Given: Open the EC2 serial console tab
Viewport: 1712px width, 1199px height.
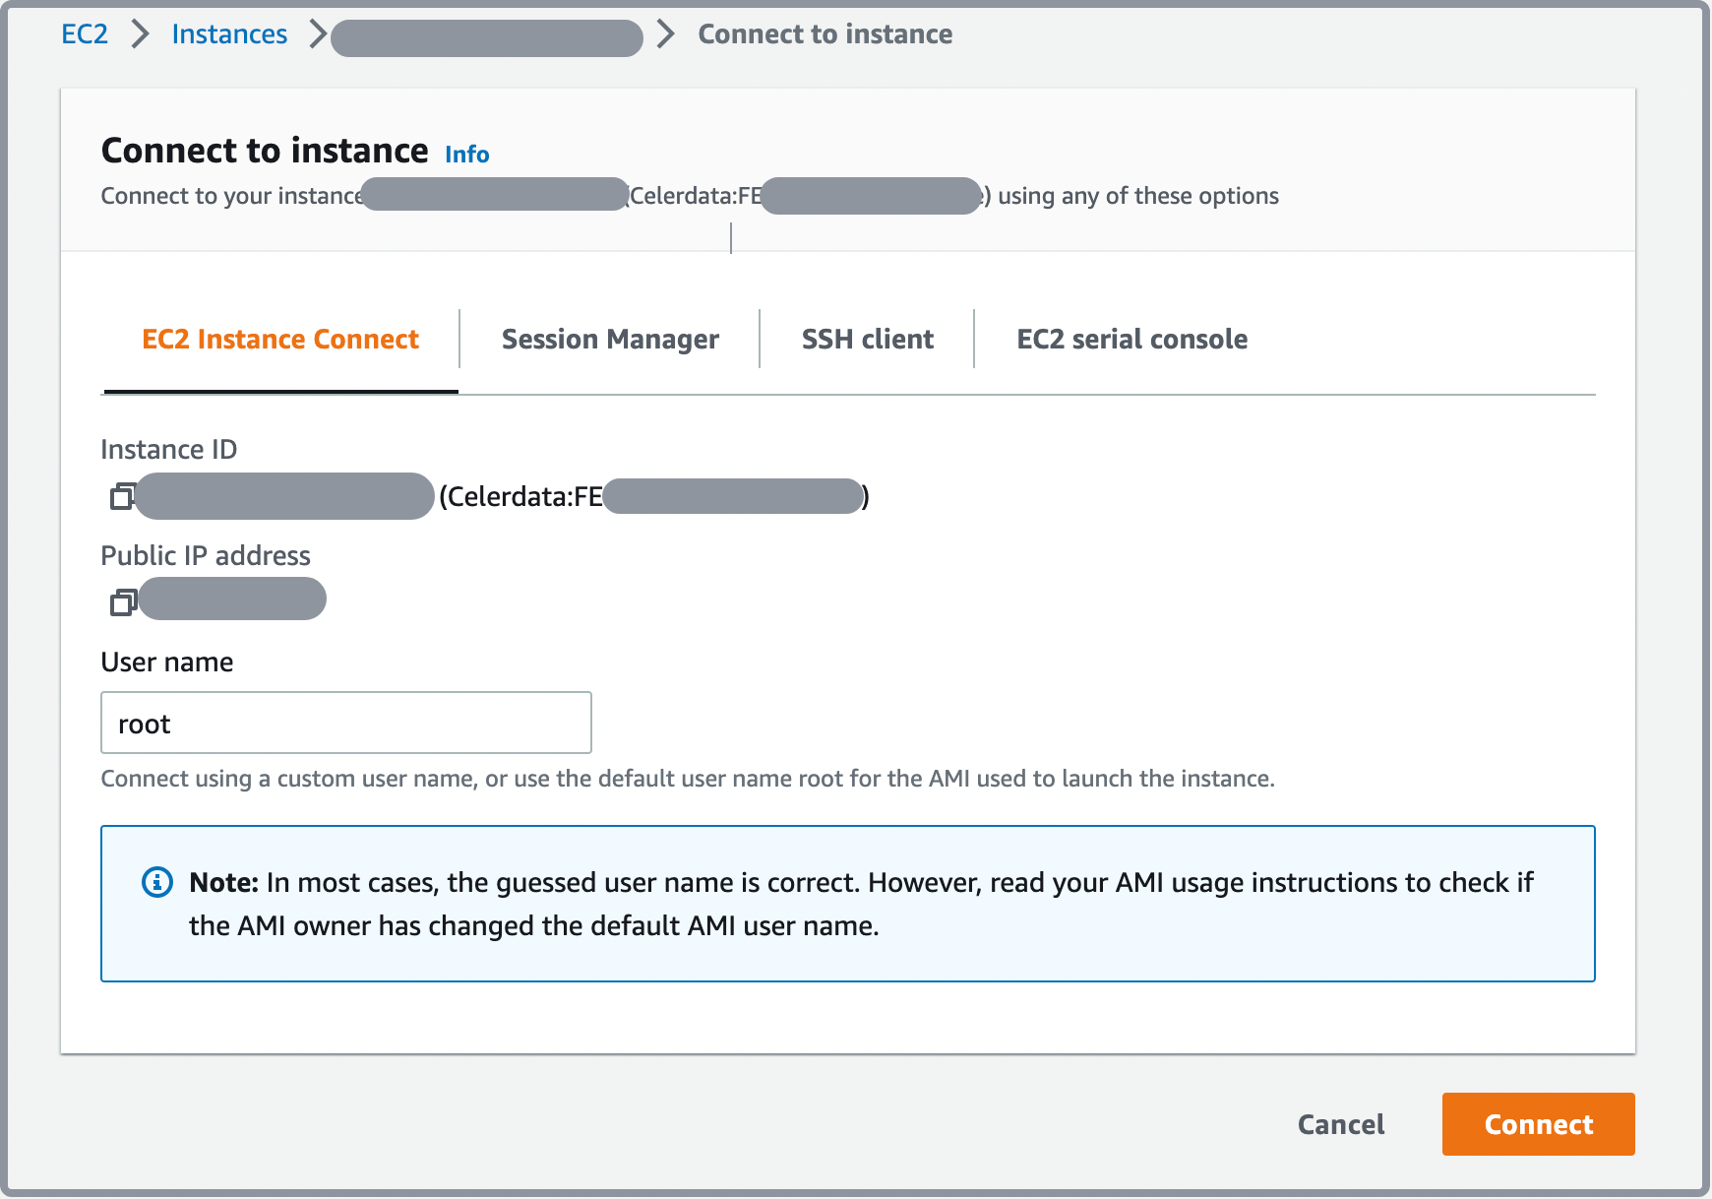Looking at the screenshot, I should pyautogui.click(x=1131, y=340).
